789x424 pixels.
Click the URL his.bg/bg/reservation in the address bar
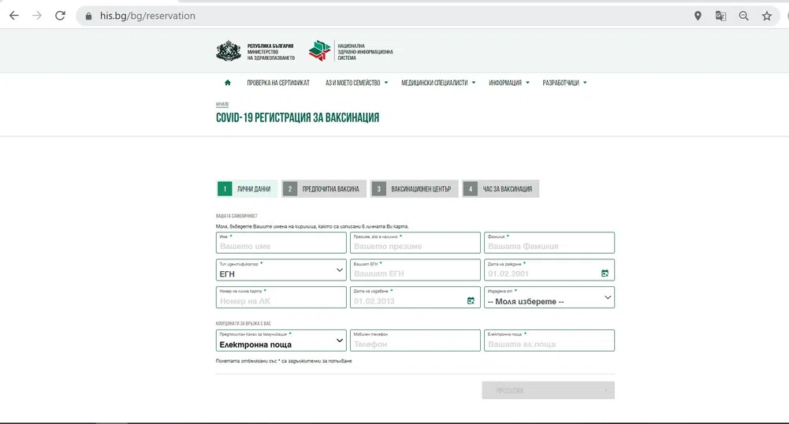pos(147,16)
